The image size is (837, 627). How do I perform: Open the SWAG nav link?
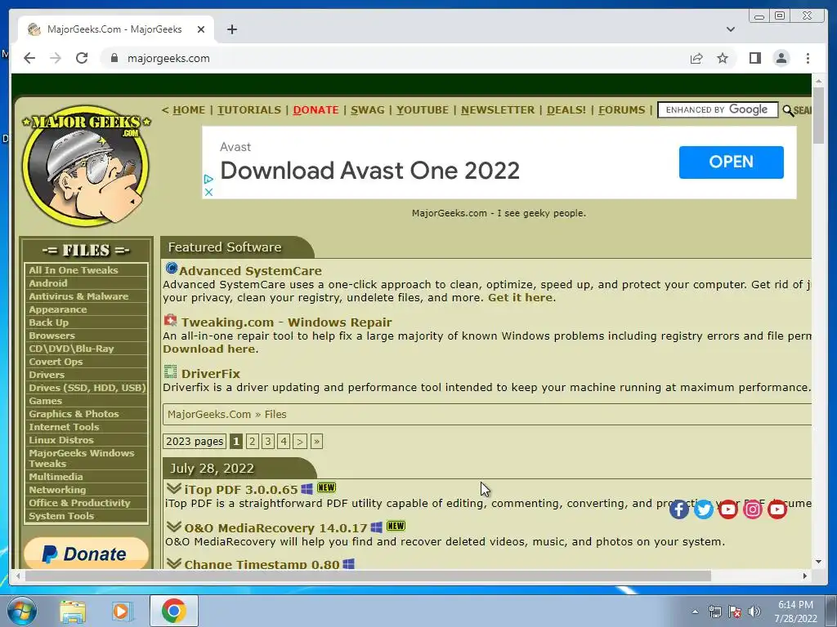367,110
